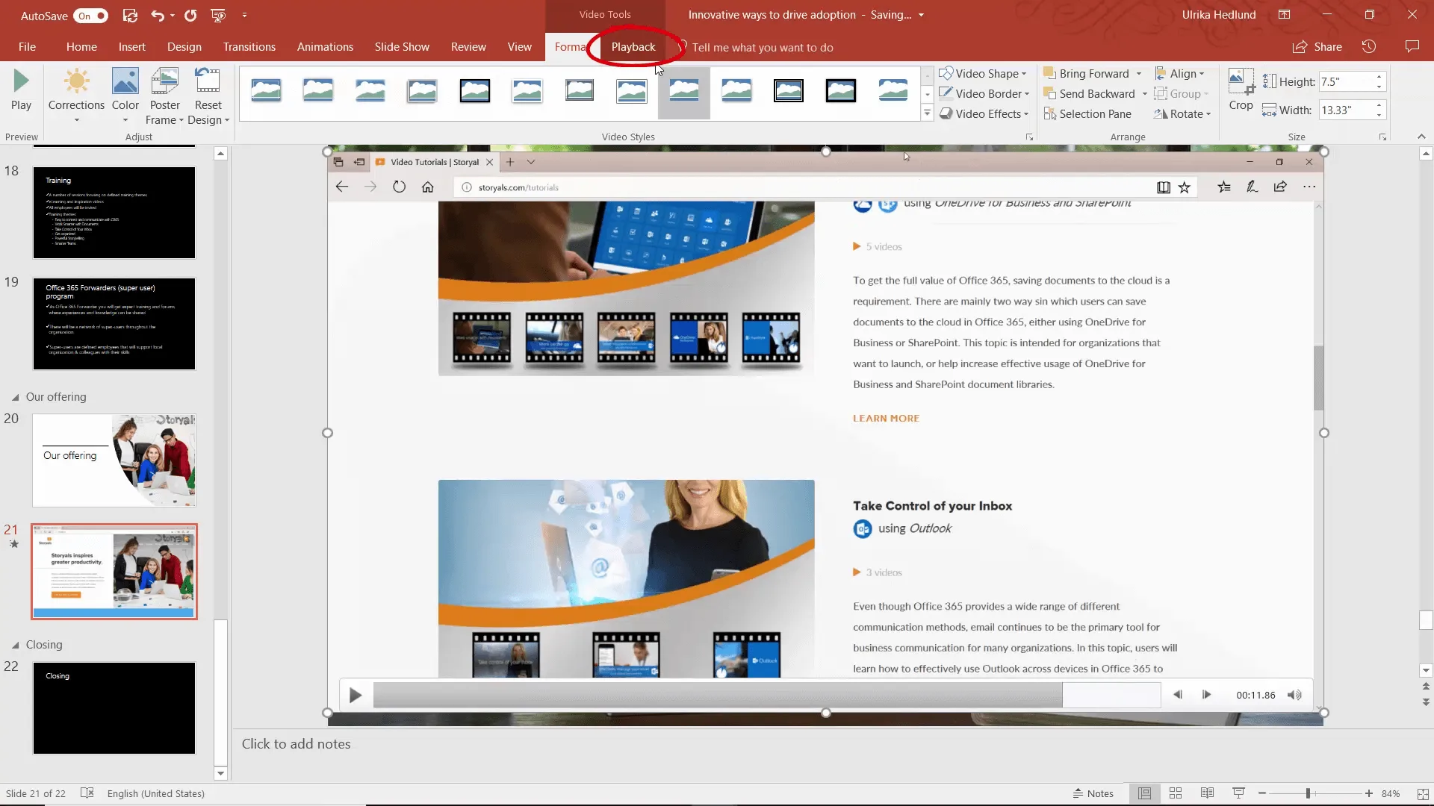This screenshot has width=1434, height=806.
Task: Open Ribbon Display Options icon
Action: [1284, 15]
